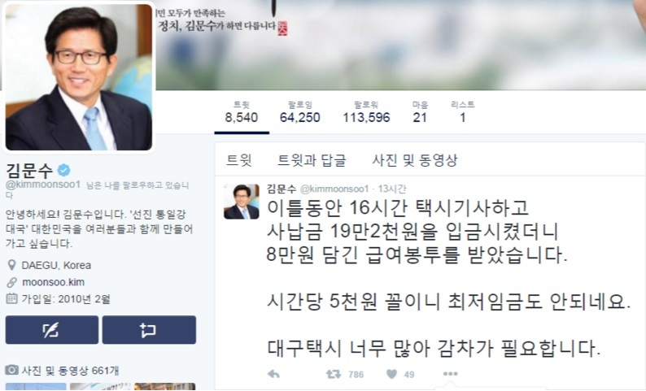The width and height of the screenshot is (646, 391).
Task: Click the compose tweet-to-user button
Action: pos(52,330)
